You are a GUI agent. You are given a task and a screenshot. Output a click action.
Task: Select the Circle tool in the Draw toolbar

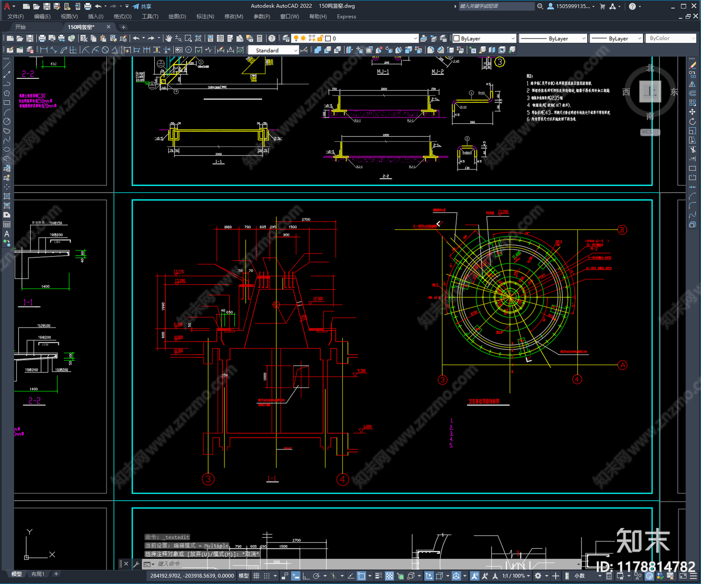(7, 121)
